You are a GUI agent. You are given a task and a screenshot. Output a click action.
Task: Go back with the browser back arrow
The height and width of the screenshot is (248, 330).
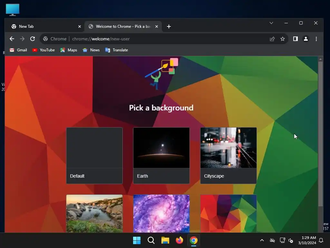(x=12, y=39)
